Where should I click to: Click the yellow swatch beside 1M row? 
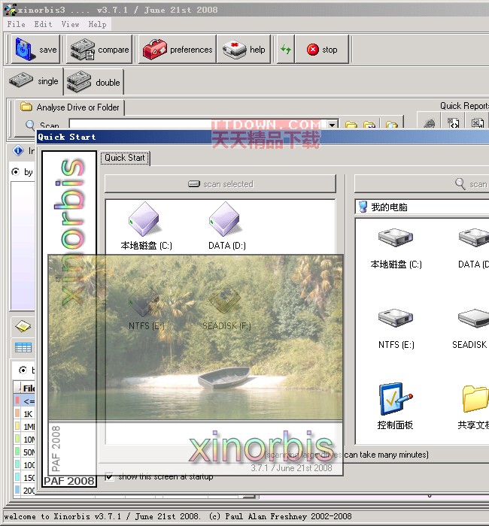coord(17,426)
